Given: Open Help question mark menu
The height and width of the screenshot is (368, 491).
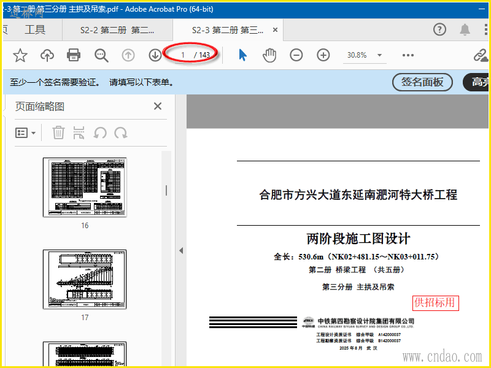Looking at the screenshot, I should pyautogui.click(x=439, y=29).
